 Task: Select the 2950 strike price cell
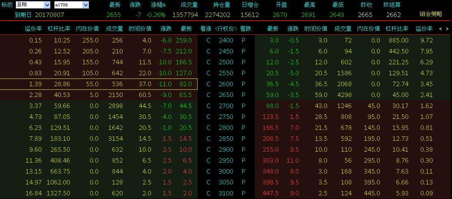[226, 161]
